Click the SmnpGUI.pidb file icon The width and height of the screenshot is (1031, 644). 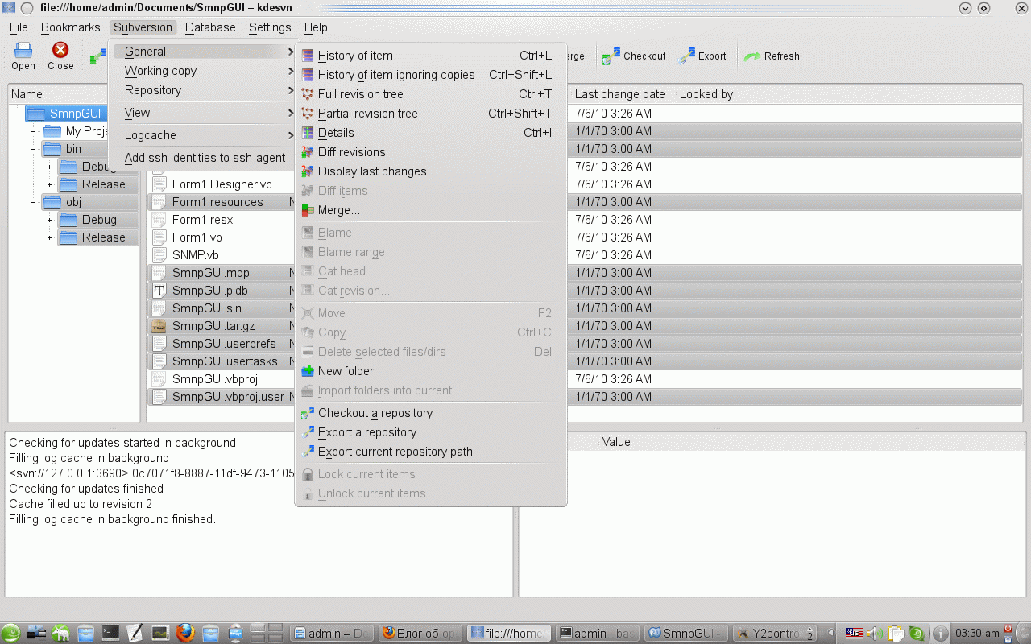(x=159, y=291)
